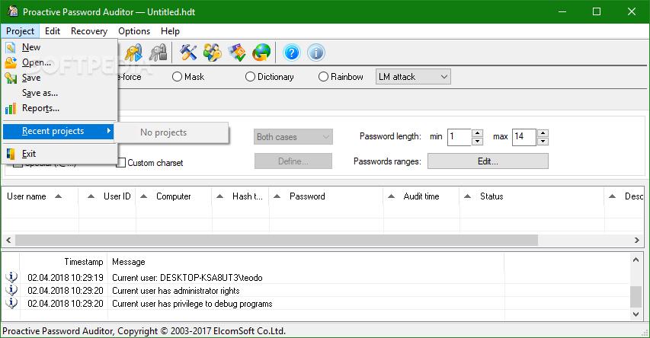The height and width of the screenshot is (338, 650).
Task: Click the Open folder icon in menu
Action: [x=11, y=62]
